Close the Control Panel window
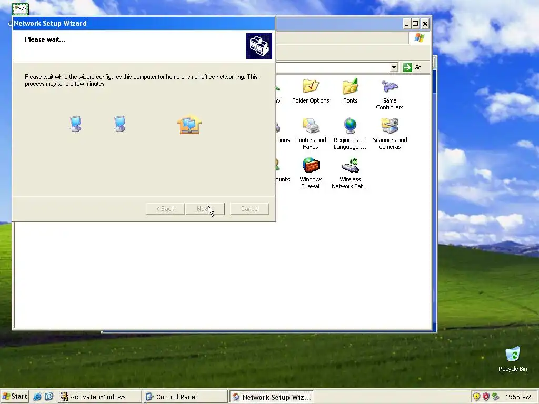Image resolution: width=539 pixels, height=404 pixels. pos(425,24)
